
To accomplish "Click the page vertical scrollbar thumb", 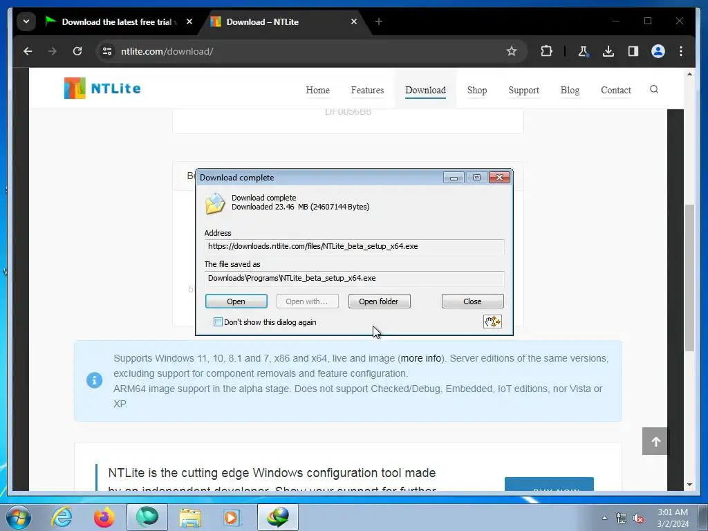I will [x=689, y=278].
